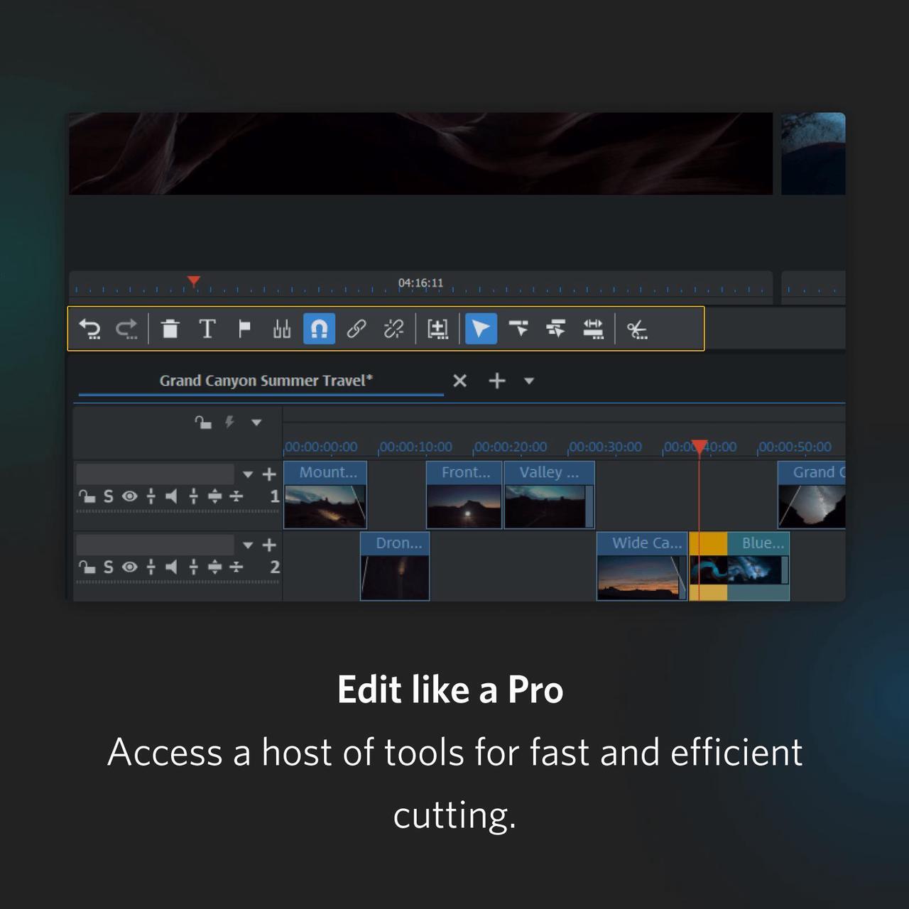Image resolution: width=909 pixels, height=909 pixels.
Task: Select the all-tracks mouse mode icon
Action: (555, 329)
